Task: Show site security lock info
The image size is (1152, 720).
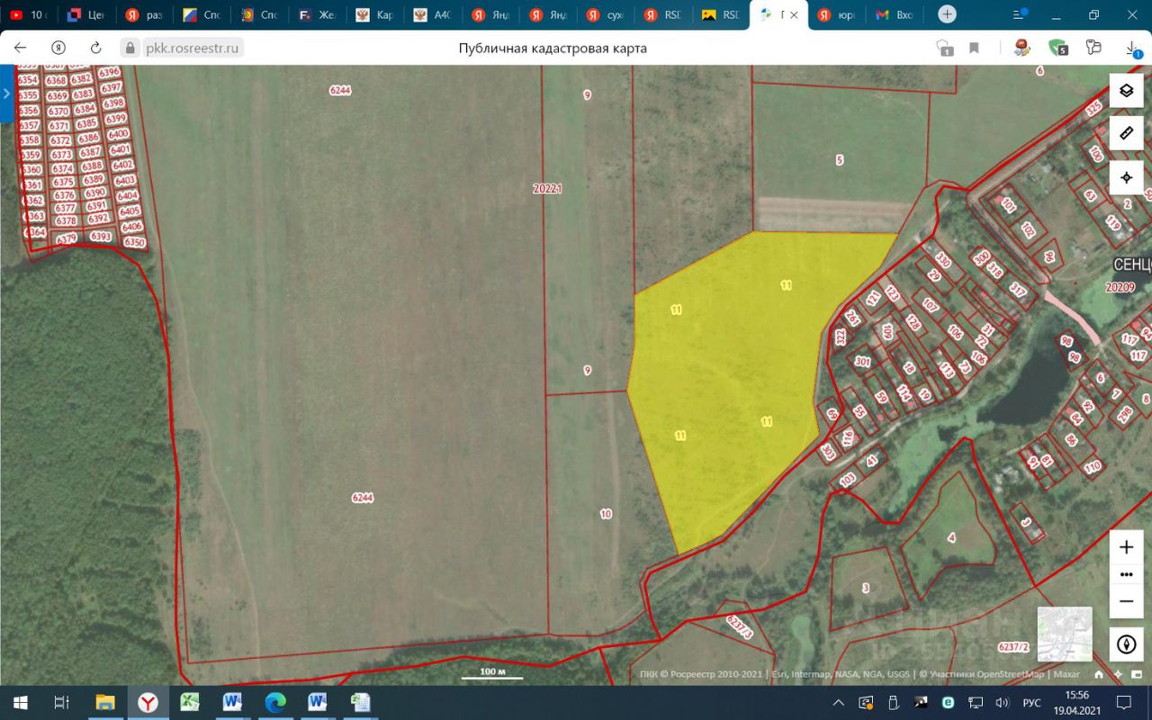Action: 130,48
